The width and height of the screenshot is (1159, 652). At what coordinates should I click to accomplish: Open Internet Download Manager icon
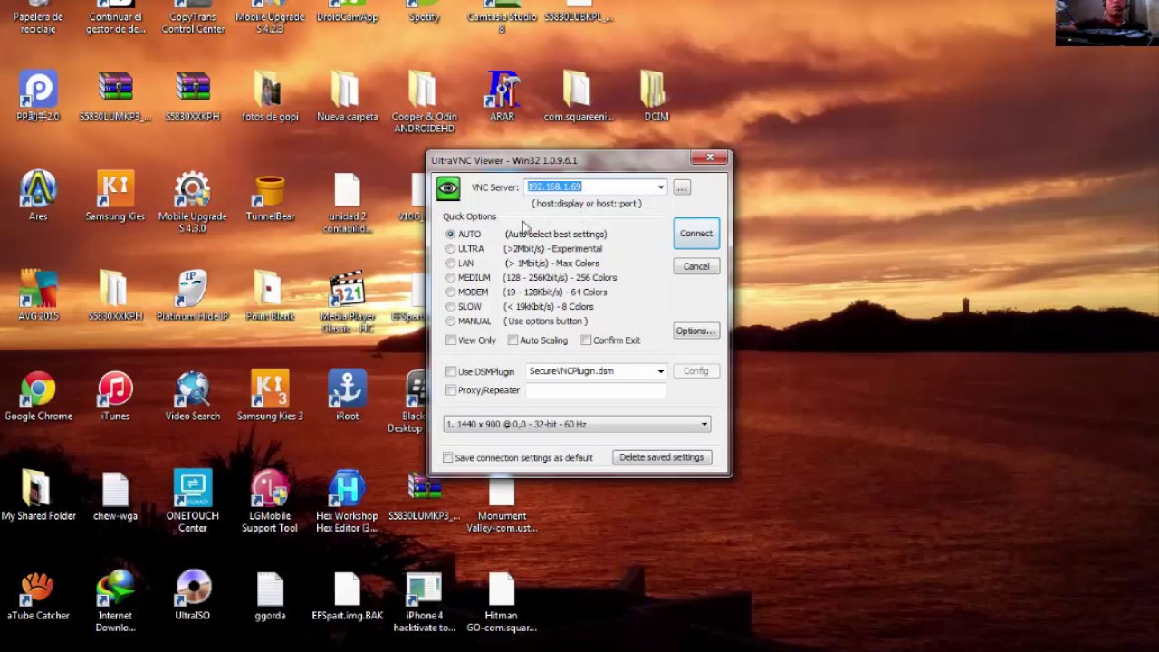click(x=115, y=599)
